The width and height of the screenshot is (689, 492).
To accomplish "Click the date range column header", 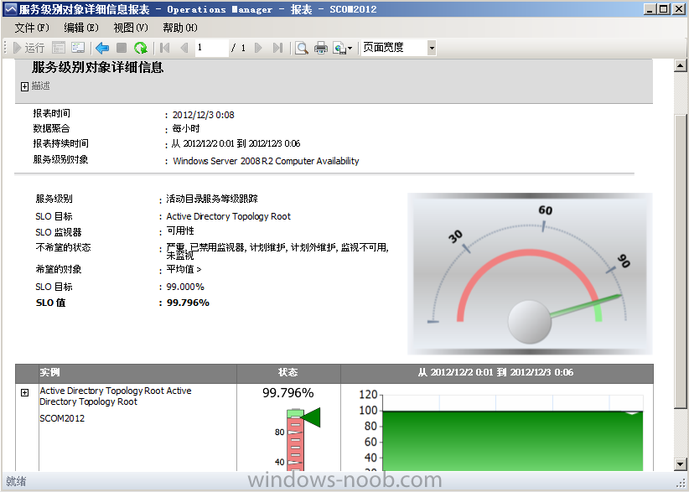I will point(495,372).
